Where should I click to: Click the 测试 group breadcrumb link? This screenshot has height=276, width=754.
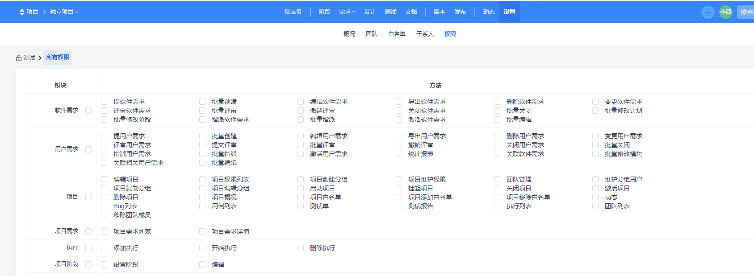tap(29, 58)
